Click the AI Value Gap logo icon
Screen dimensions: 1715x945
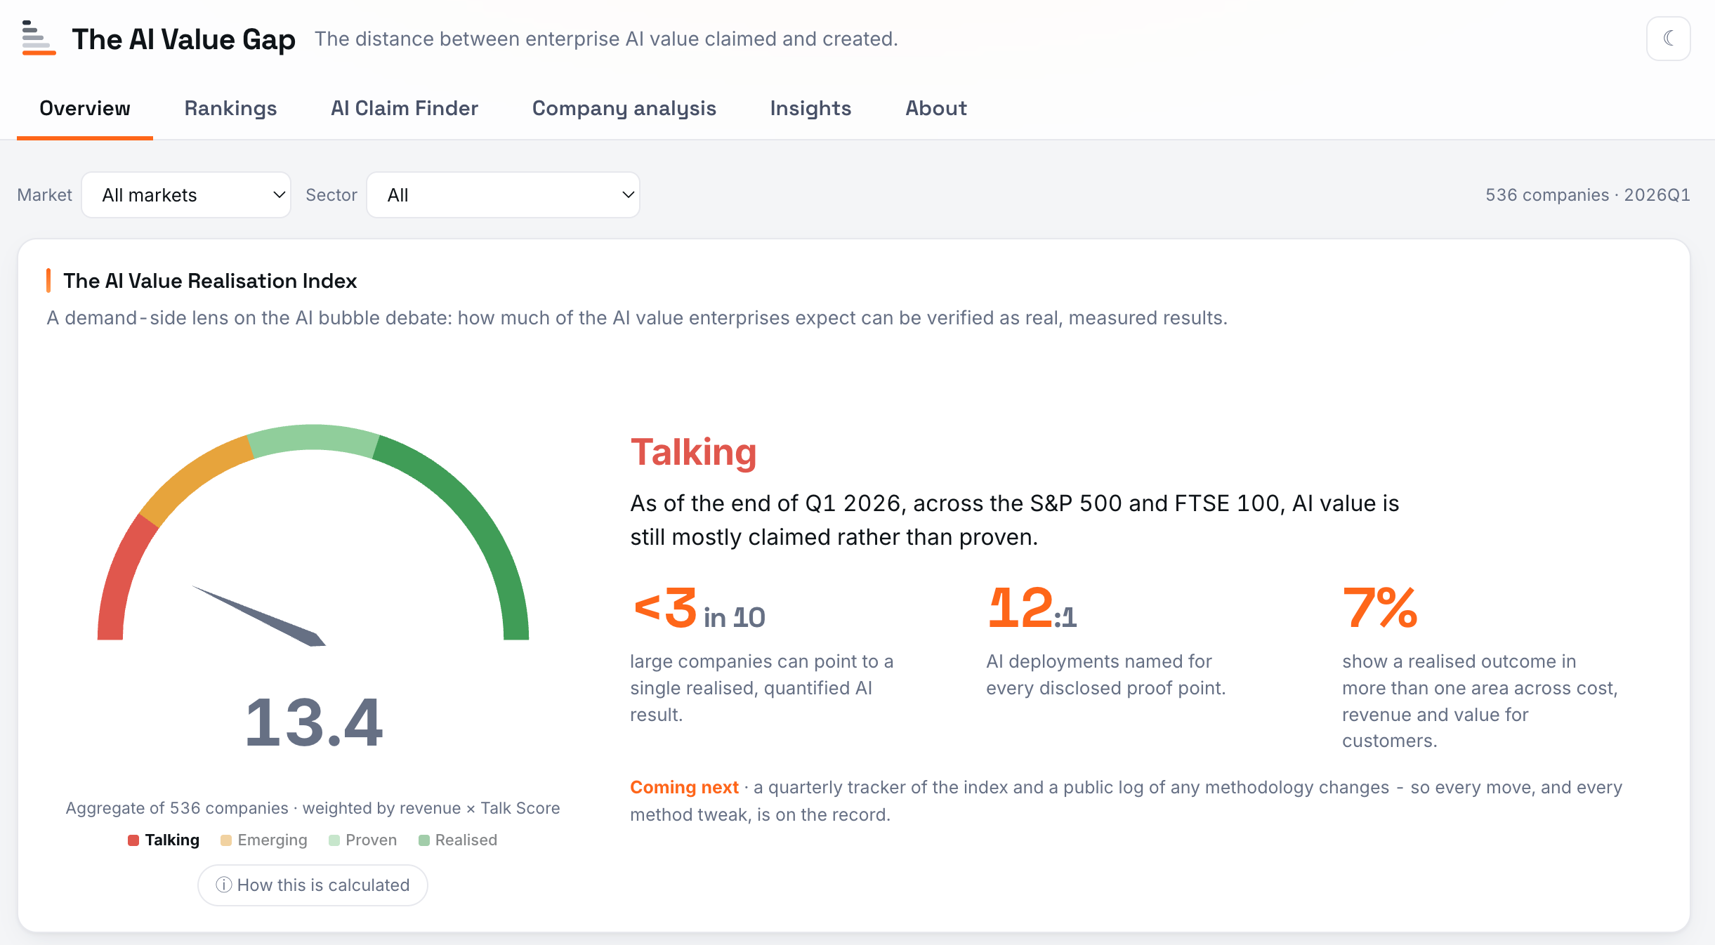coord(38,38)
